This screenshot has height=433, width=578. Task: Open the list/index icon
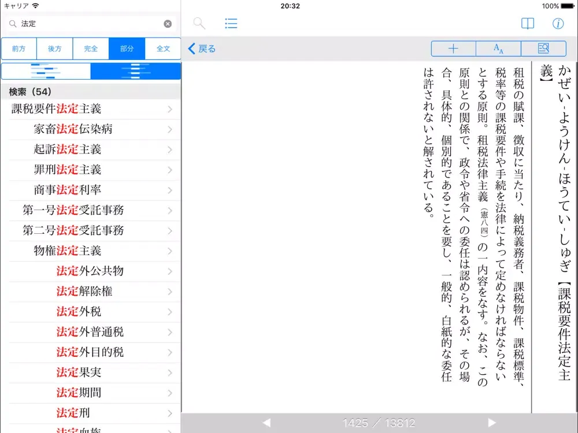[231, 24]
